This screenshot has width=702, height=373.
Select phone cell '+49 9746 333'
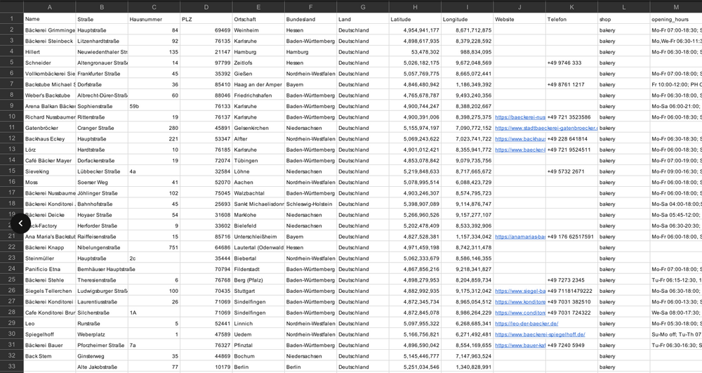click(571, 63)
